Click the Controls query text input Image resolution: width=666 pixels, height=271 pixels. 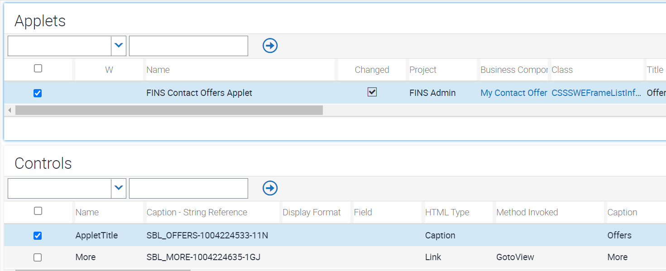(x=188, y=188)
